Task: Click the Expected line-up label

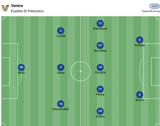Action: pyautogui.click(x=151, y=11)
